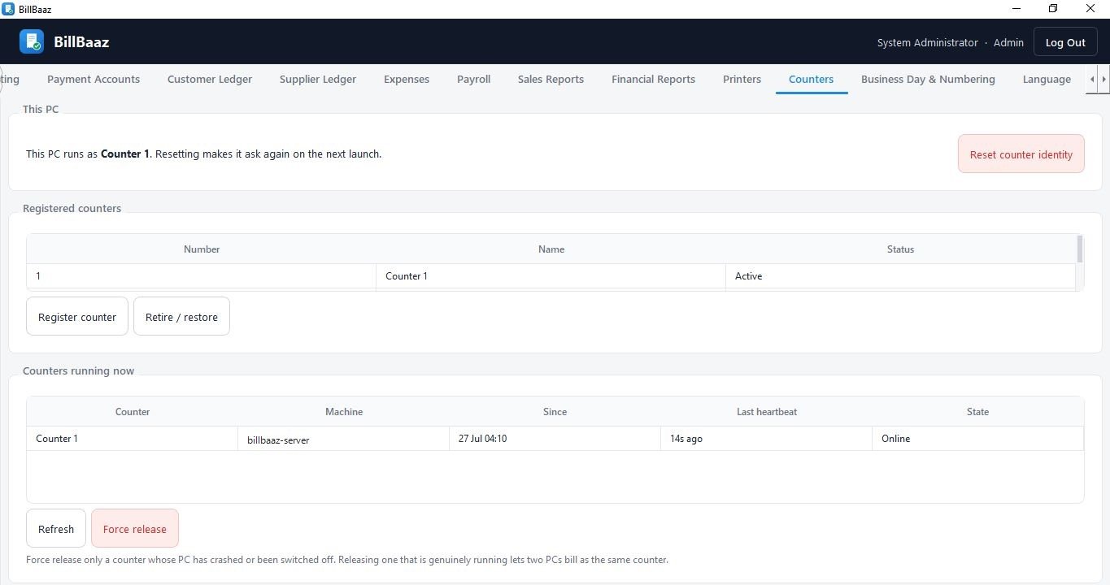Switch to the Language tab
The image size is (1110, 585).
(1047, 79)
